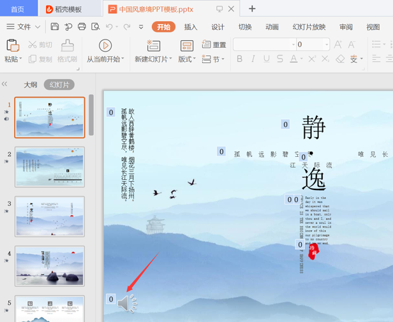393x322 pixels.
Task: Click the red seal stamp on slide
Action: pyautogui.click(x=313, y=251)
